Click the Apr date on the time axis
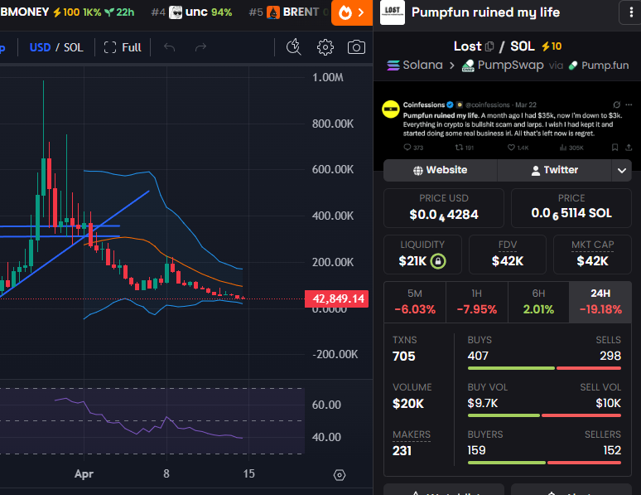The width and height of the screenshot is (641, 495). (x=84, y=474)
